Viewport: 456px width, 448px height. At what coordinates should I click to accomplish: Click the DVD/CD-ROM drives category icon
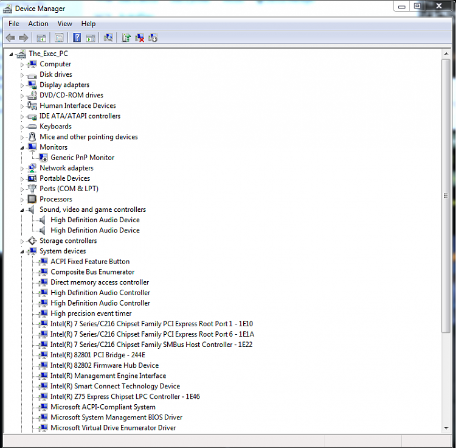32,95
